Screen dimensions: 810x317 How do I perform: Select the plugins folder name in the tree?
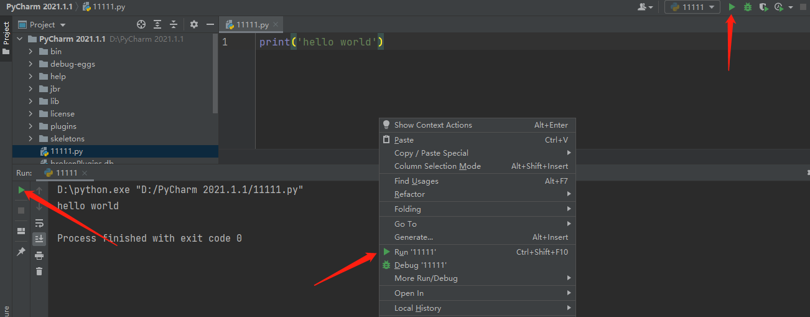[63, 126]
